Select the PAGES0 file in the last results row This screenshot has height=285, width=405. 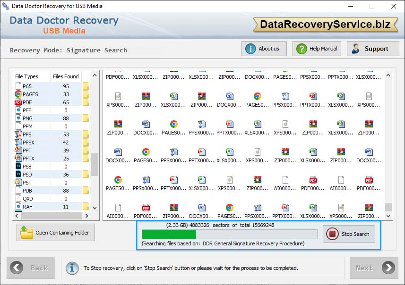pyautogui.click(x=229, y=211)
